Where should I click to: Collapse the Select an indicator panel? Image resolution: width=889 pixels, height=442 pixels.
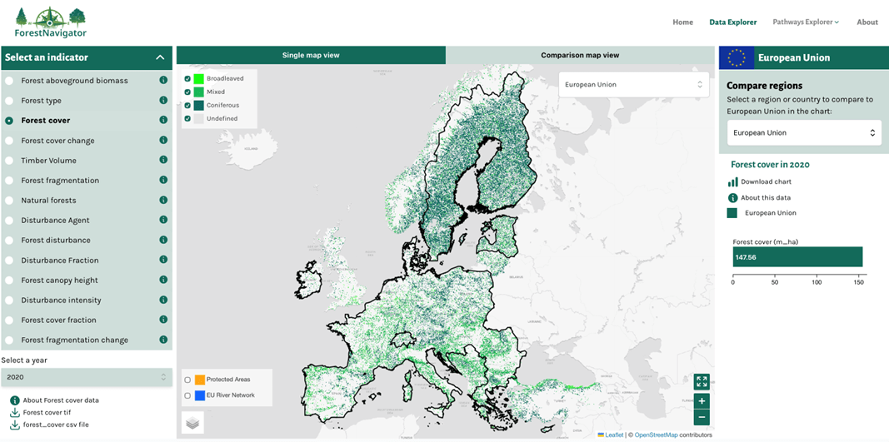(160, 57)
